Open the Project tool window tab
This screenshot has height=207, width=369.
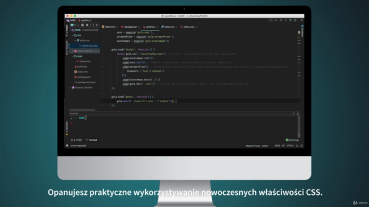tap(67, 30)
